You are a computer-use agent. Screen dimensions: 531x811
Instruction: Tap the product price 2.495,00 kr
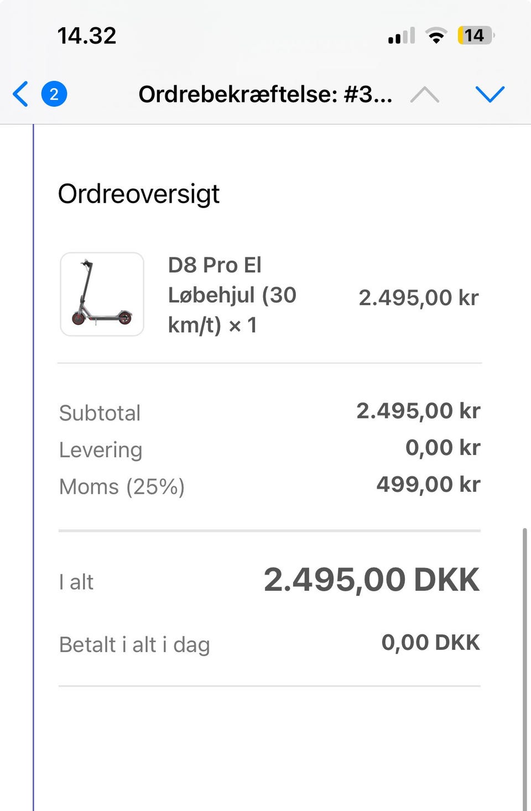click(x=418, y=298)
